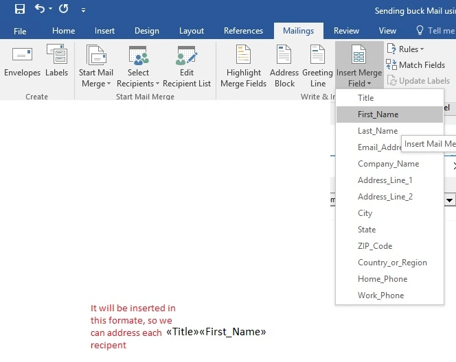Click the Save icon in quick access toolbar

coord(20,9)
